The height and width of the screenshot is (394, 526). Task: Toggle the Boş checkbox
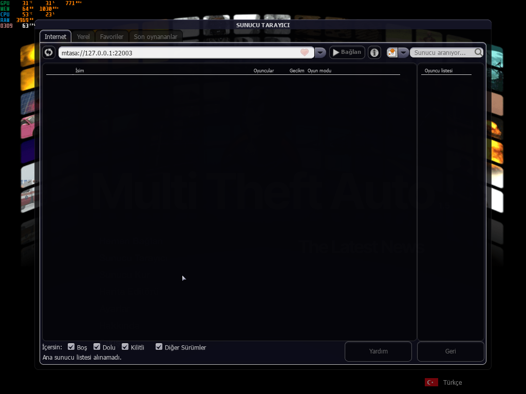point(71,347)
